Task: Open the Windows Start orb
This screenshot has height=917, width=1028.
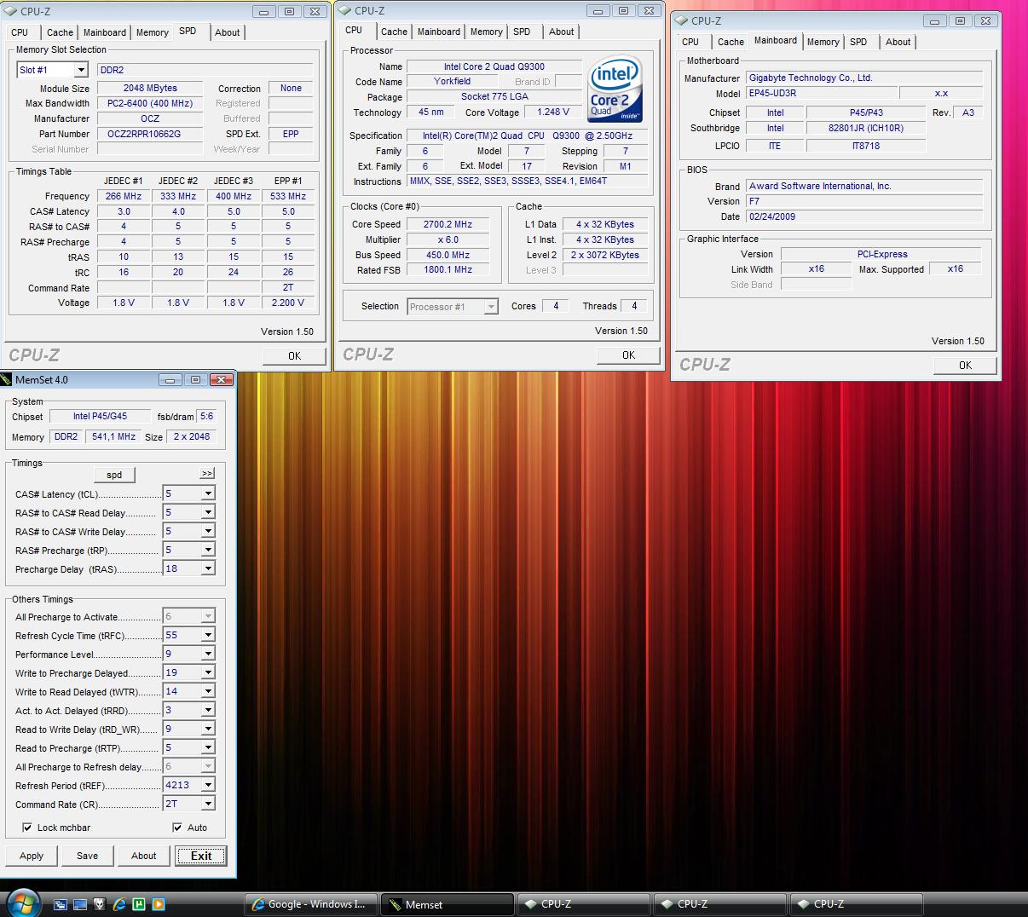Action: click(x=23, y=902)
